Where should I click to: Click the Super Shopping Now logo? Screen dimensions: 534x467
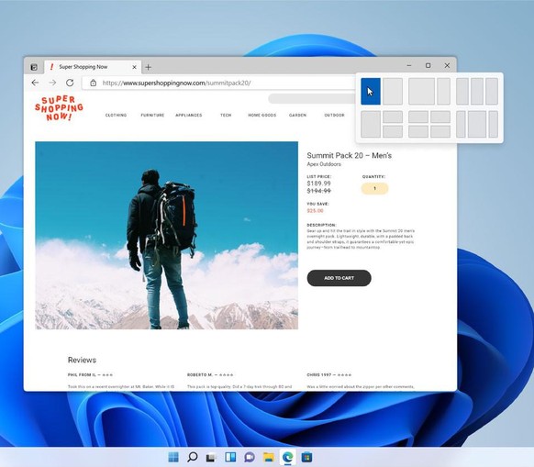coord(59,108)
